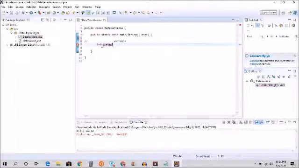This screenshot has height=168, width=299.
Task: Click Terminate icon in Console toolbar
Action: coord(224,122)
